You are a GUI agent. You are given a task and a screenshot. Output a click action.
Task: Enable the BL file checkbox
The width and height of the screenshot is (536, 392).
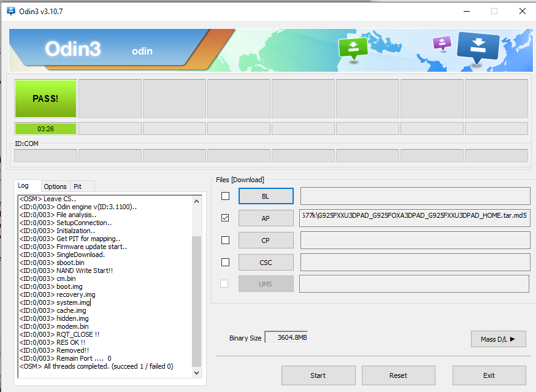click(225, 196)
